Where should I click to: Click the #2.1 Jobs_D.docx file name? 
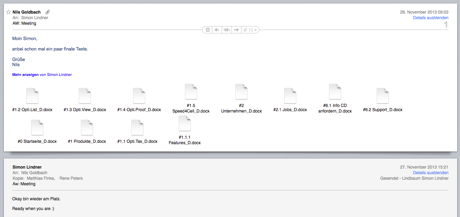tap(290, 110)
